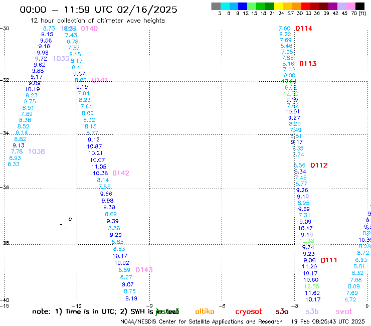Click the cryosat satellite legend label
371x326 pixels.
pos(249,312)
